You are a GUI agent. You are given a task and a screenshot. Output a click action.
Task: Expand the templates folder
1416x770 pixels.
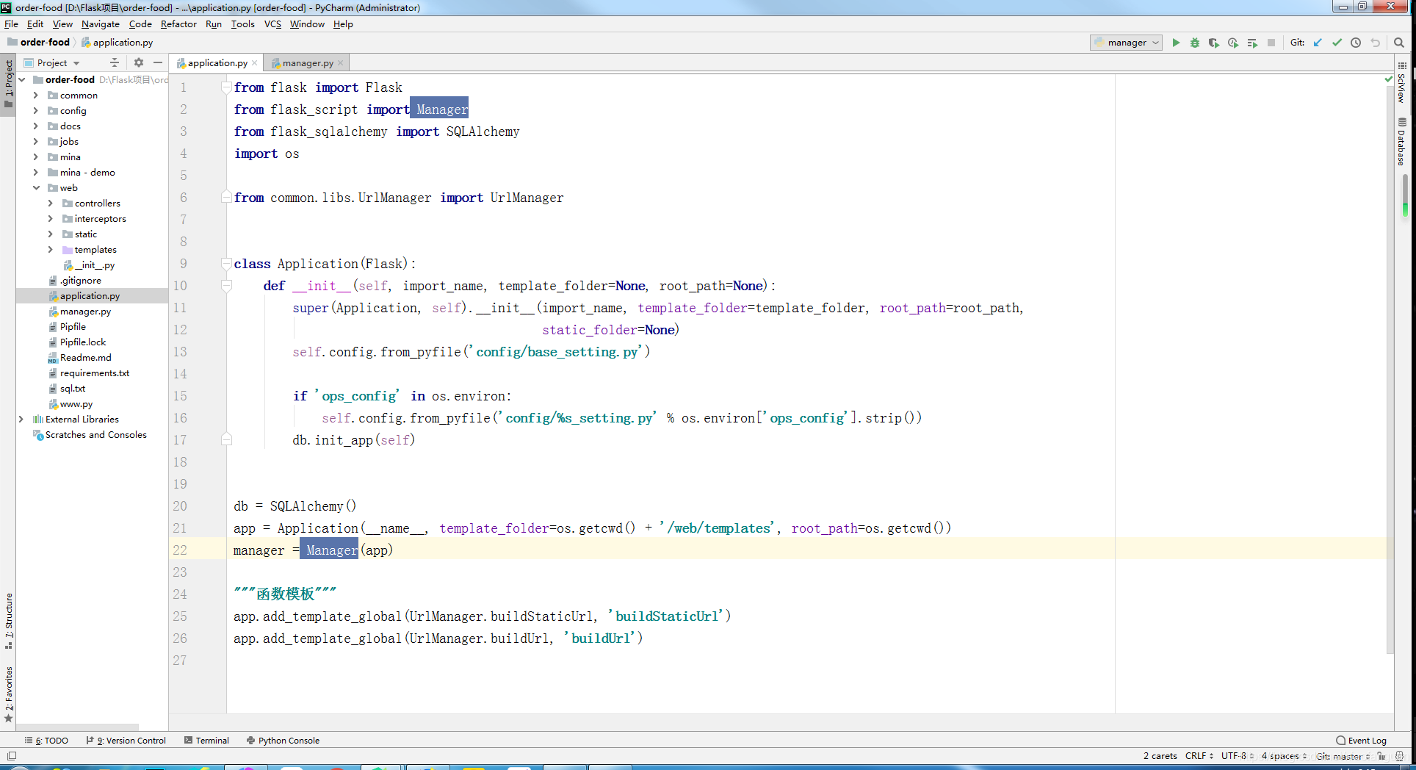pos(50,250)
